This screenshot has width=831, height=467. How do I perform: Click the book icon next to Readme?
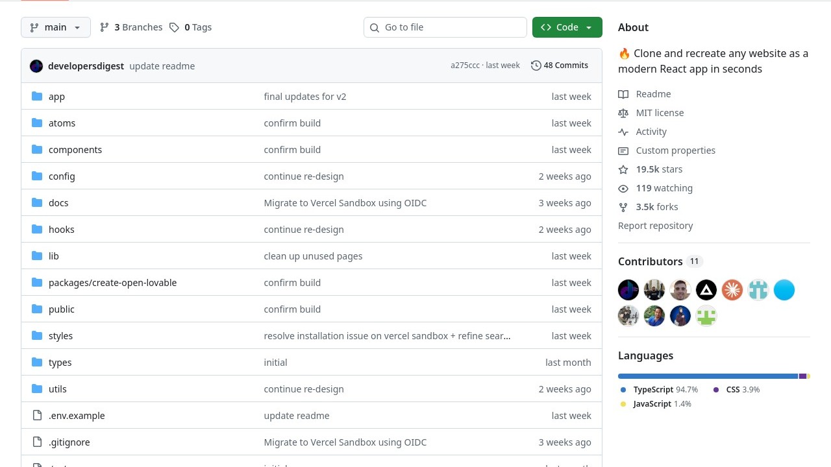tap(623, 94)
